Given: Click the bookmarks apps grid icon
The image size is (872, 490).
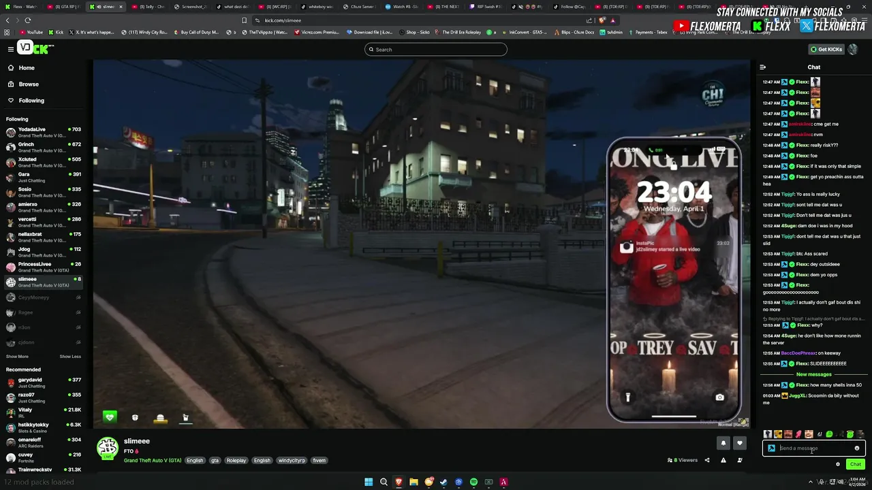Looking at the screenshot, I should click(x=7, y=32).
